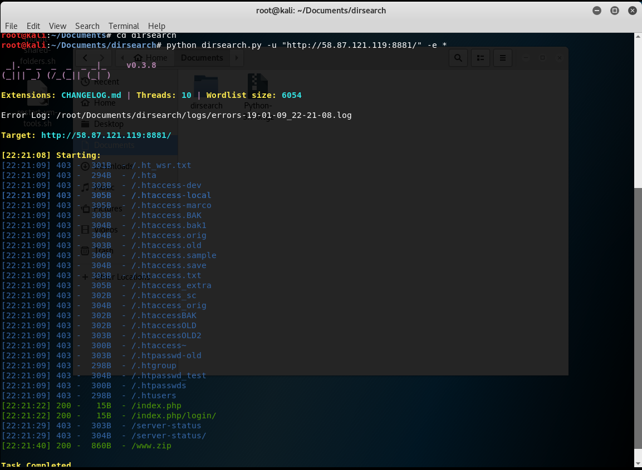642x470 pixels.
Task: Click Home path button in file manager
Action: click(x=151, y=58)
